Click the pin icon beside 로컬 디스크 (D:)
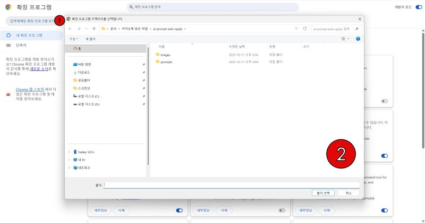The image size is (425, 223). coord(143,104)
